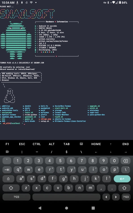
Task: Tap the ESC extra key
Action: coord(22,144)
